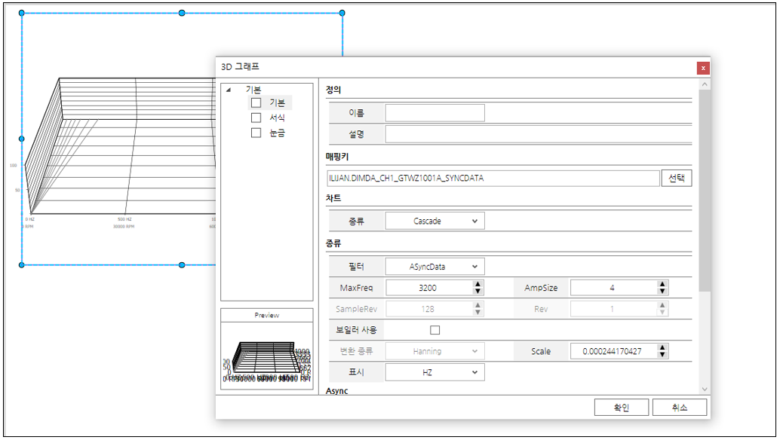
Task: Click the 선택 button next to mapping key
Action: 677,178
